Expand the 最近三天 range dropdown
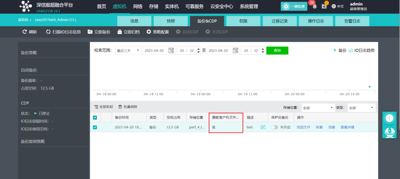 [x=128, y=51]
